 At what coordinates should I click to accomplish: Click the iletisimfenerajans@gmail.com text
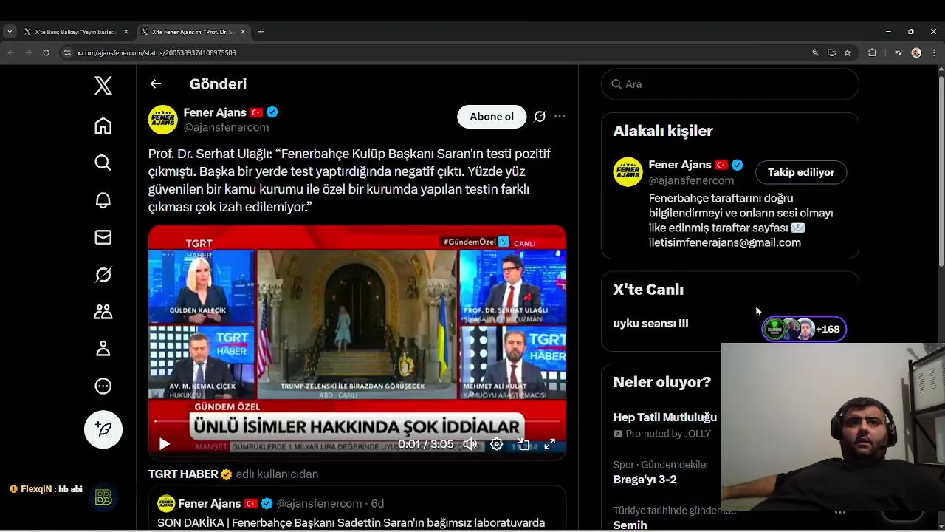tap(725, 242)
